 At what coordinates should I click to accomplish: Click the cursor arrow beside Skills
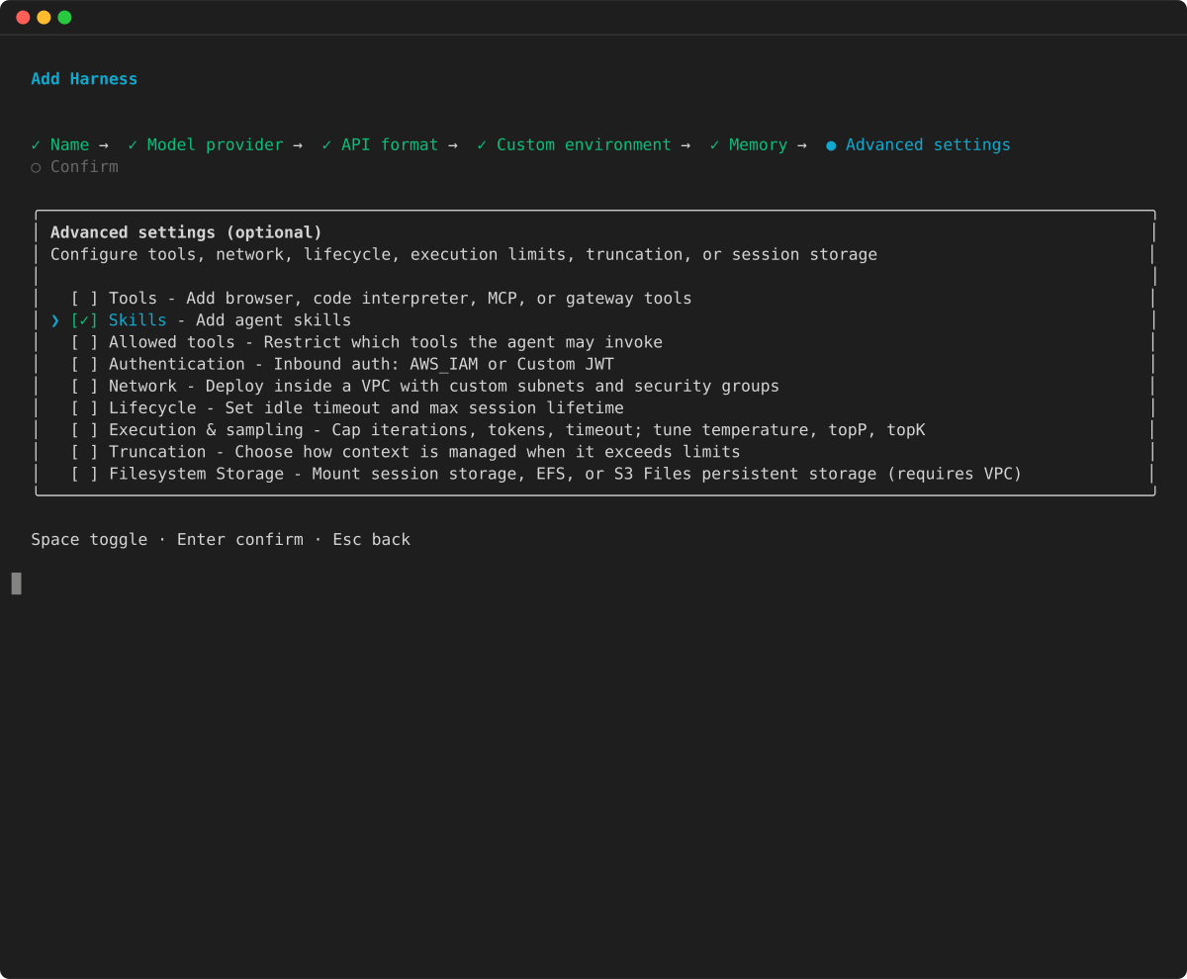55,320
